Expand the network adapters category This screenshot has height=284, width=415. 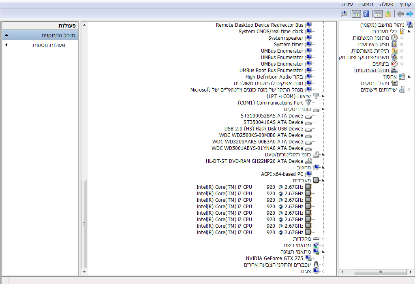[323, 246]
